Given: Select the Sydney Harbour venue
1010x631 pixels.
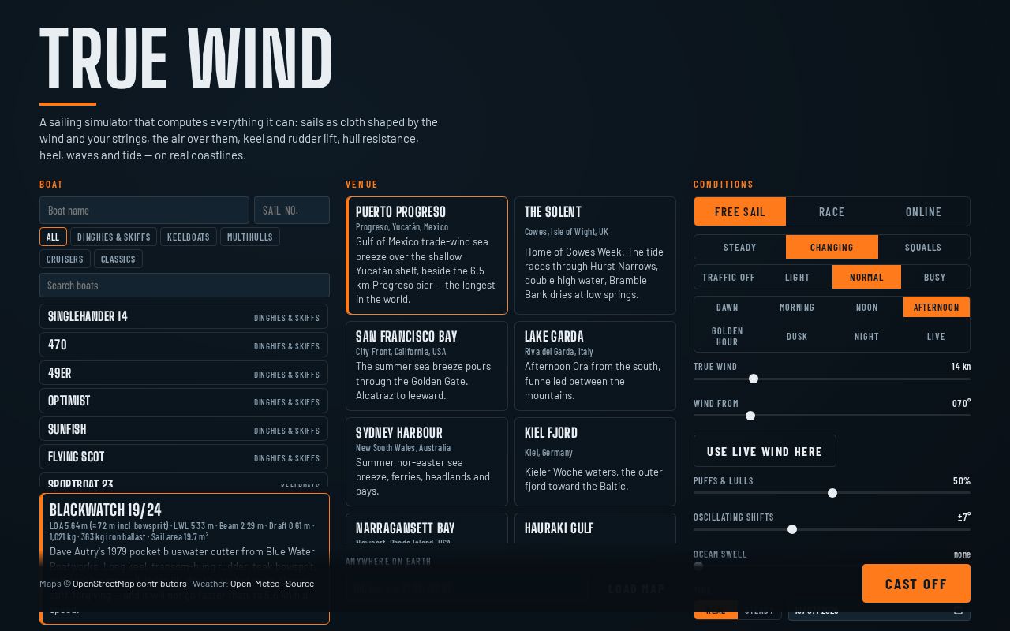Looking at the screenshot, I should point(427,461).
